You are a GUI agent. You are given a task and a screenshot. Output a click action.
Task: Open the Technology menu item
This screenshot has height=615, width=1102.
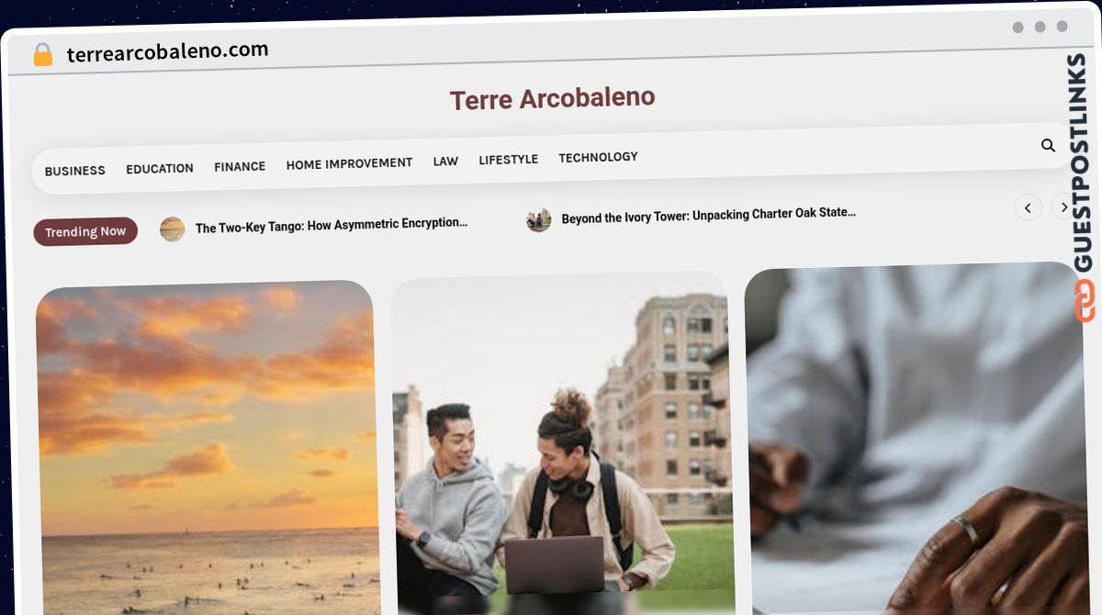pyautogui.click(x=598, y=157)
